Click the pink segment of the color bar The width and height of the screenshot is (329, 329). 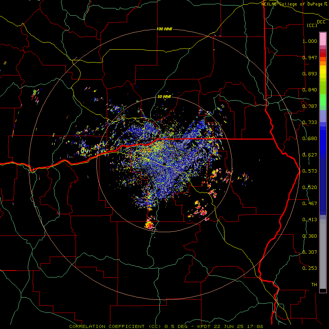point(323,39)
